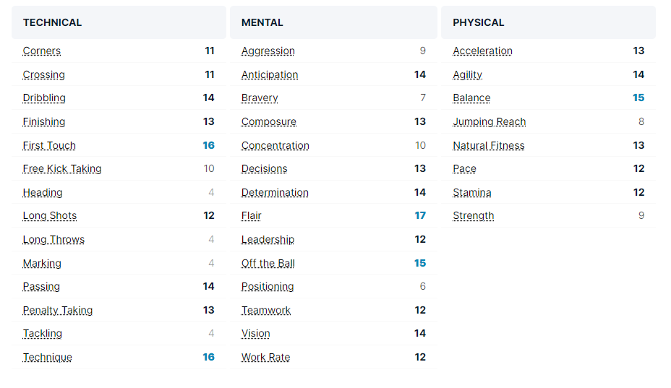Click the Flair value 17
This screenshot has height=388, width=671.
420,216
